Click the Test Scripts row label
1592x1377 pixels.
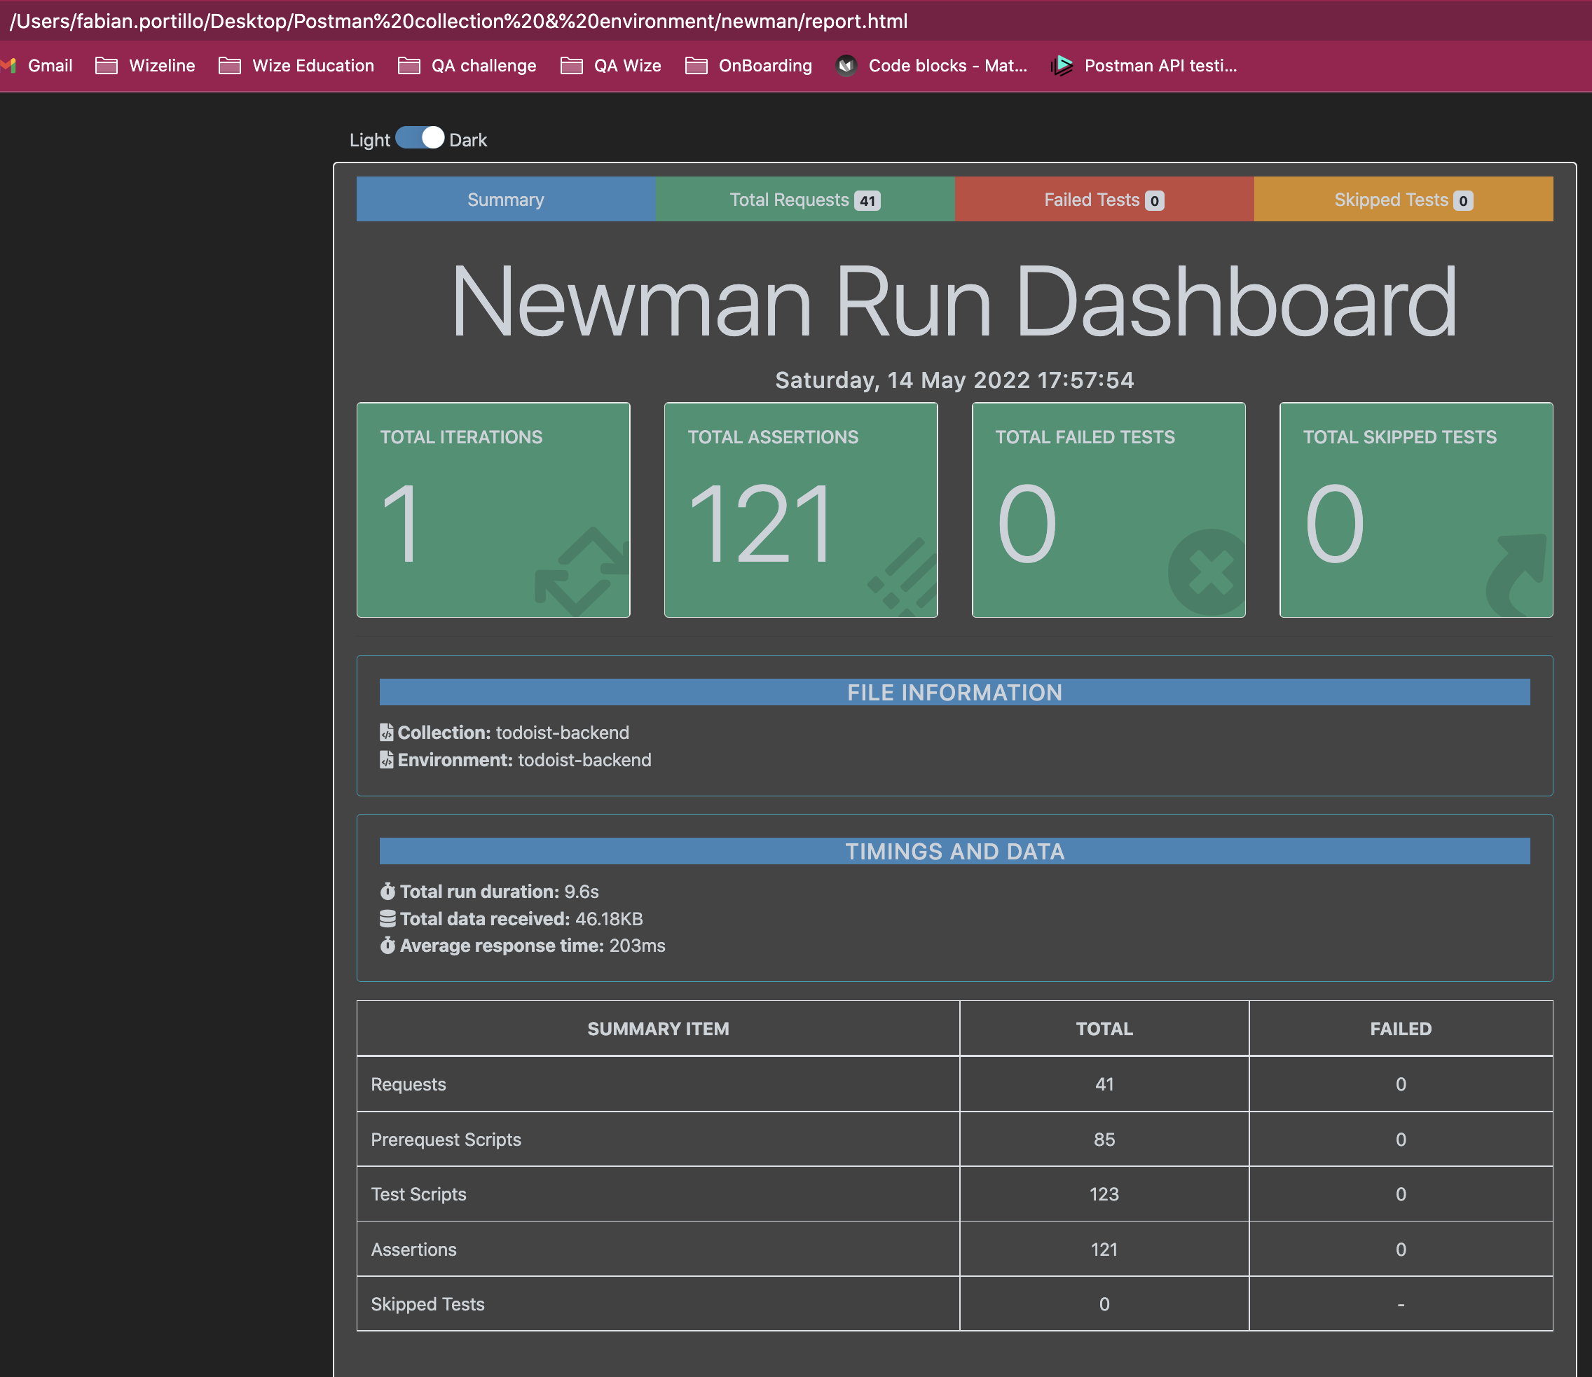418,1193
